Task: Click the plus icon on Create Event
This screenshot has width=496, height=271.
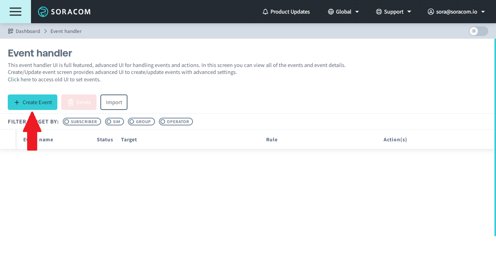Action: point(17,102)
